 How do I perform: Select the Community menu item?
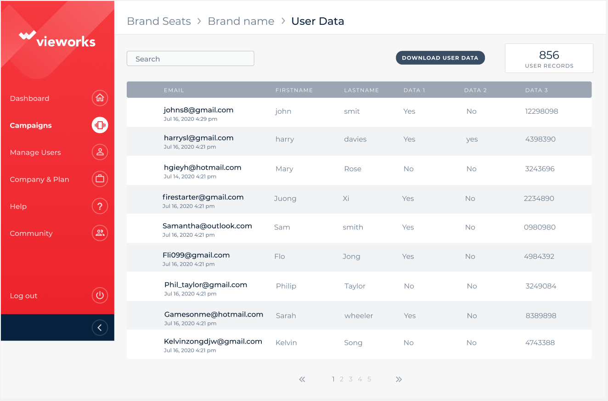(31, 234)
